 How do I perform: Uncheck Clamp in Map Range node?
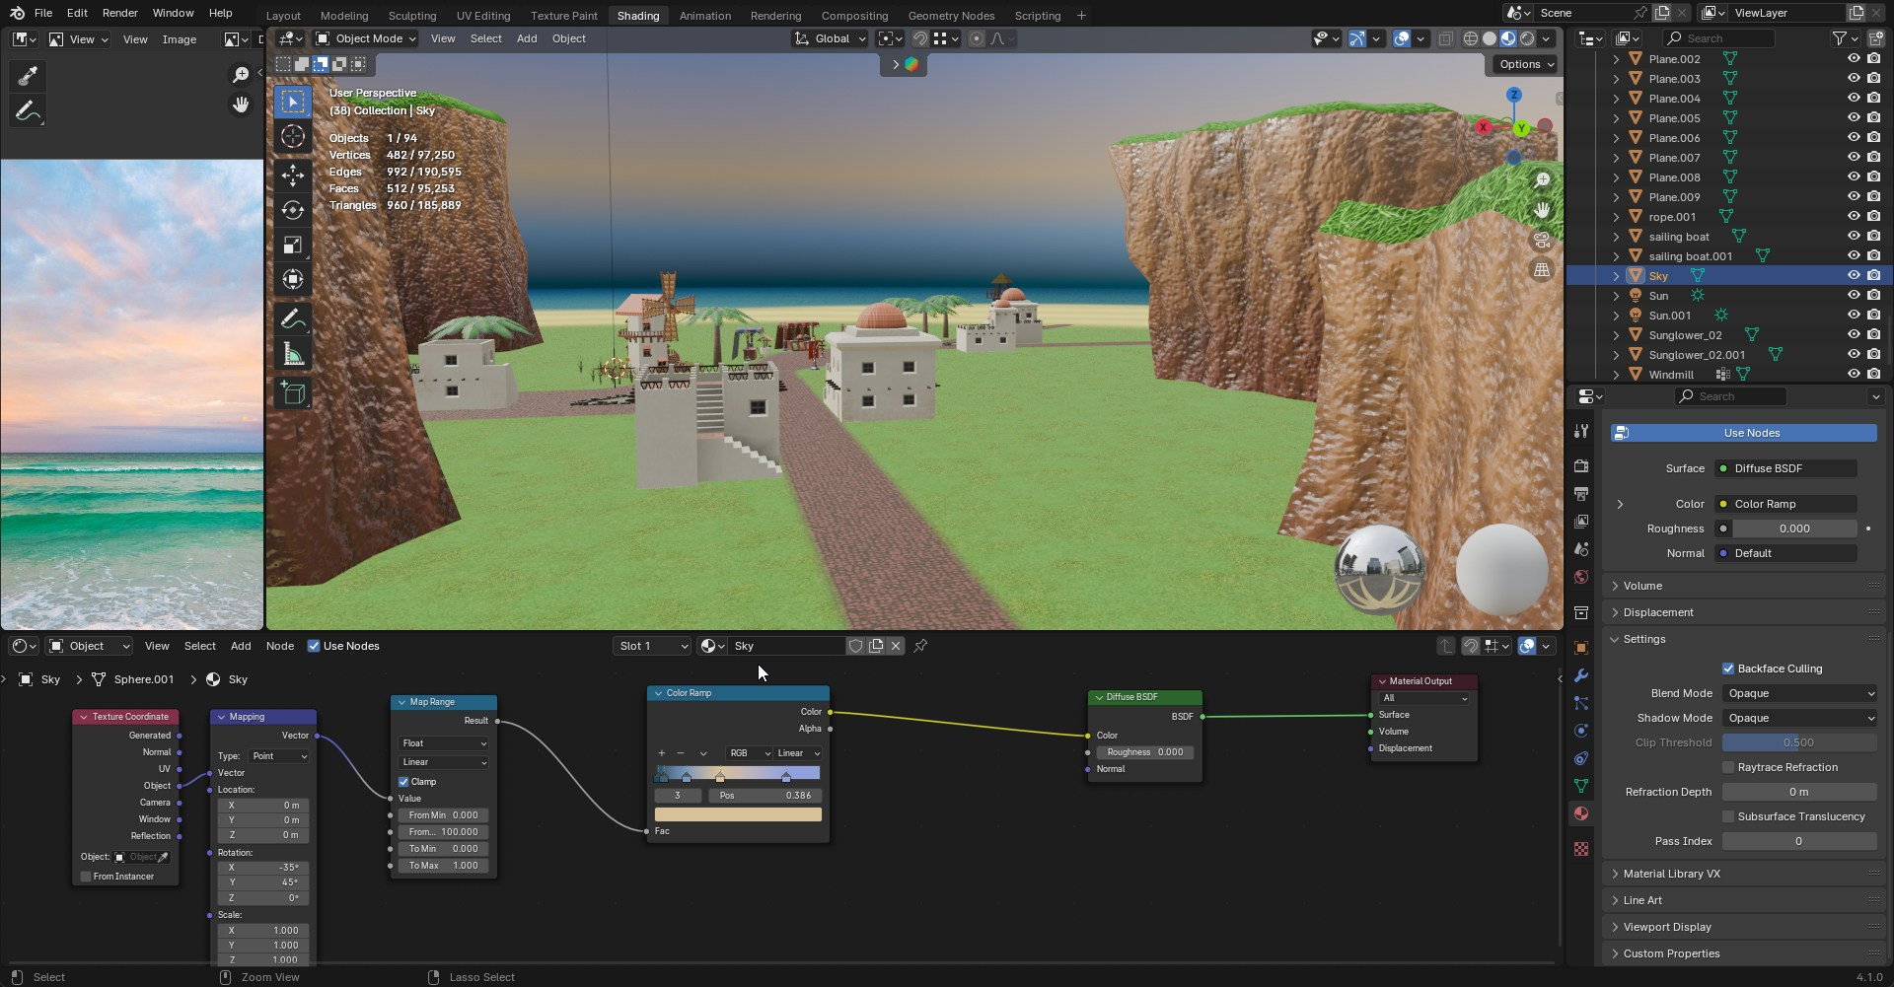pyautogui.click(x=403, y=782)
